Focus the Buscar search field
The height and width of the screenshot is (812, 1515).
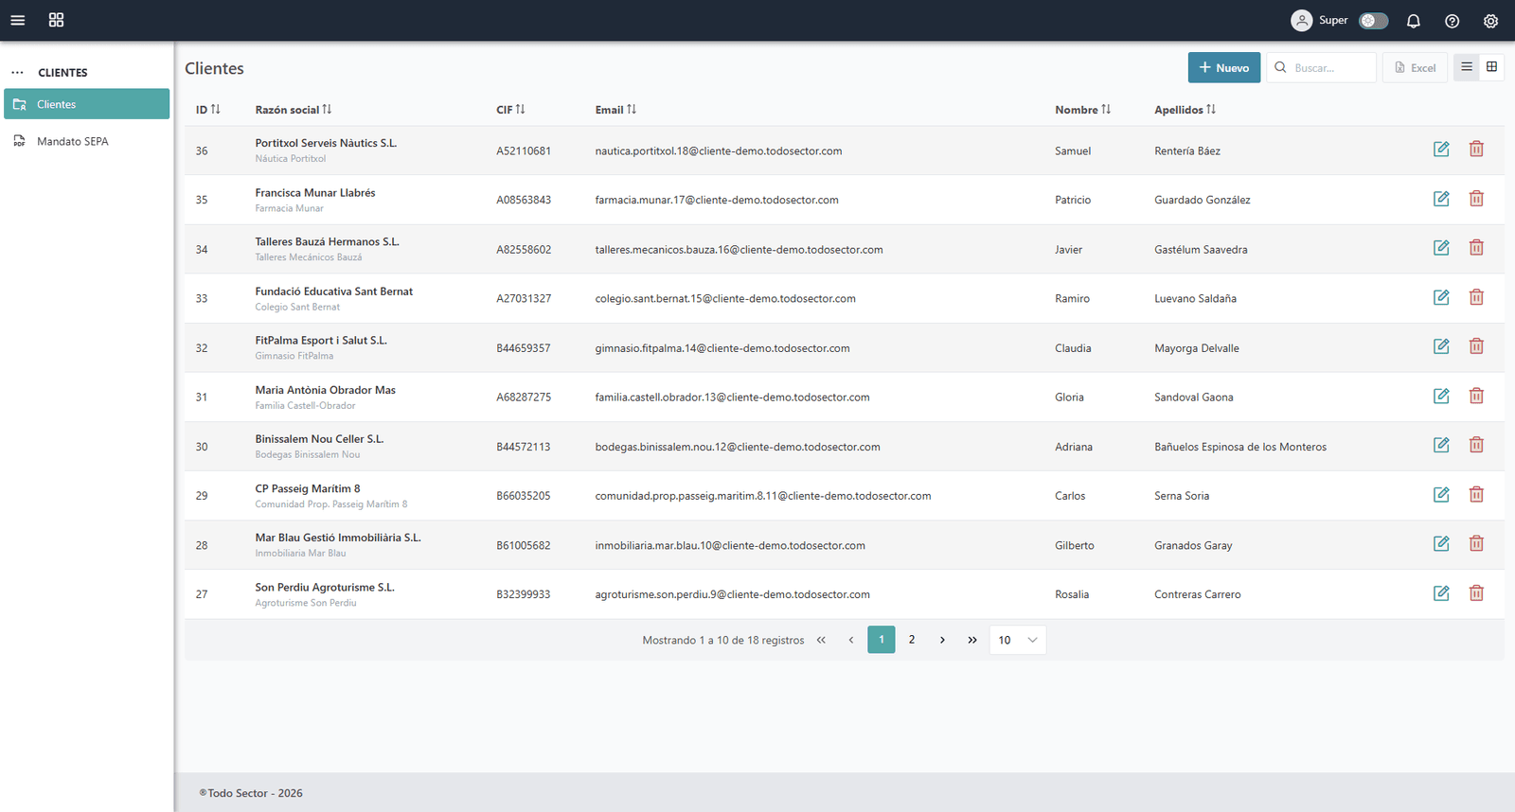(x=1321, y=67)
